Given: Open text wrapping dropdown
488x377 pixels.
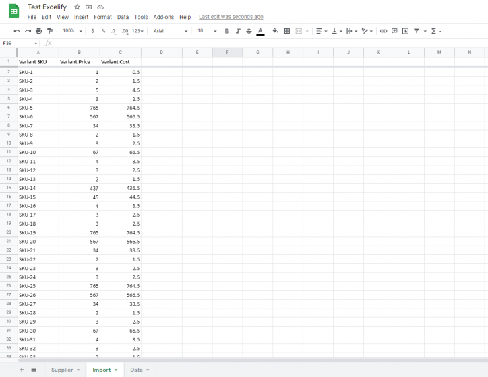Looking at the screenshot, I should click(x=352, y=31).
